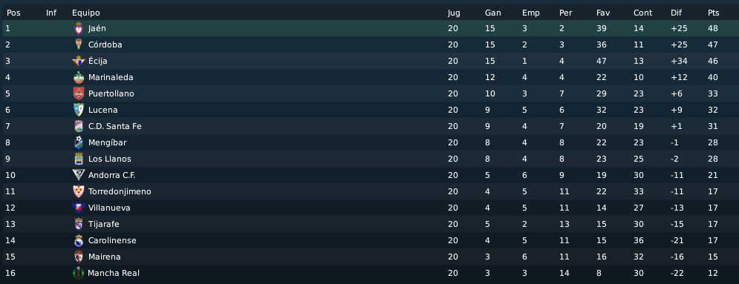The image size is (739, 284).
Task: Click the Andorra C.F. crest icon
Action: 79,175
